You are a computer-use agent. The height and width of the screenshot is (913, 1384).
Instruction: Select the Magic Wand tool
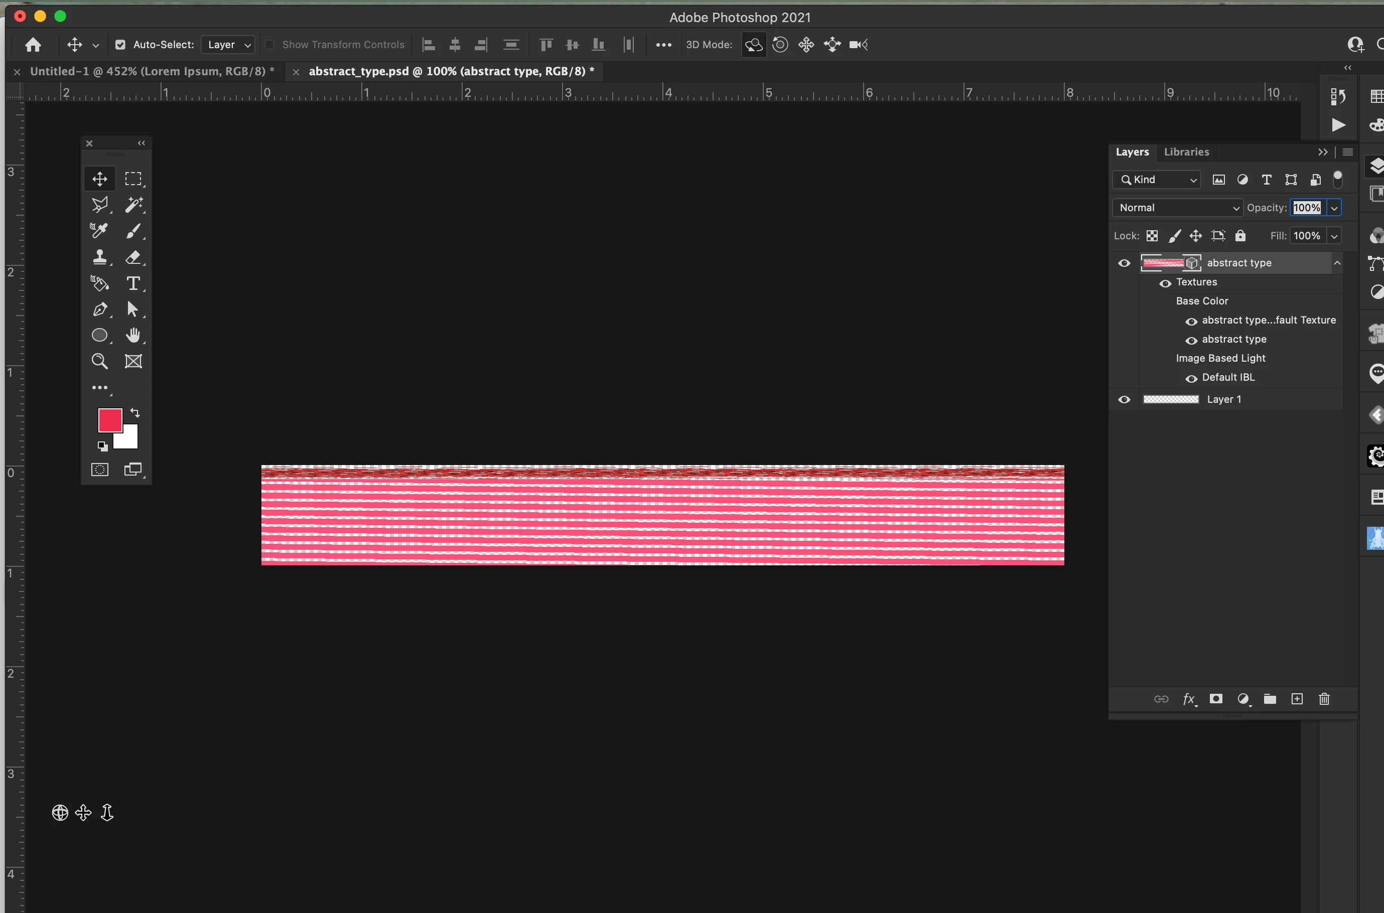click(x=133, y=204)
